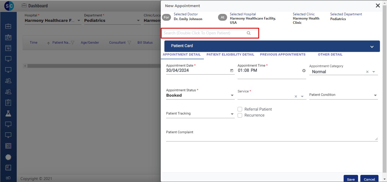Click into the Patient Complaint text area
The image size is (387, 182).
272,137
